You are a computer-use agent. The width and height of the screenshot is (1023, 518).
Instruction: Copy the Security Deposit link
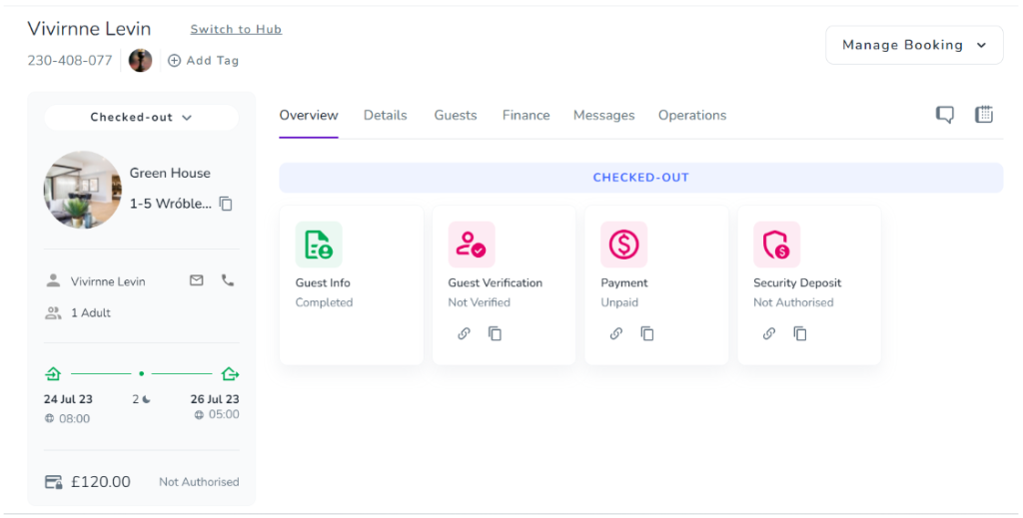click(800, 333)
